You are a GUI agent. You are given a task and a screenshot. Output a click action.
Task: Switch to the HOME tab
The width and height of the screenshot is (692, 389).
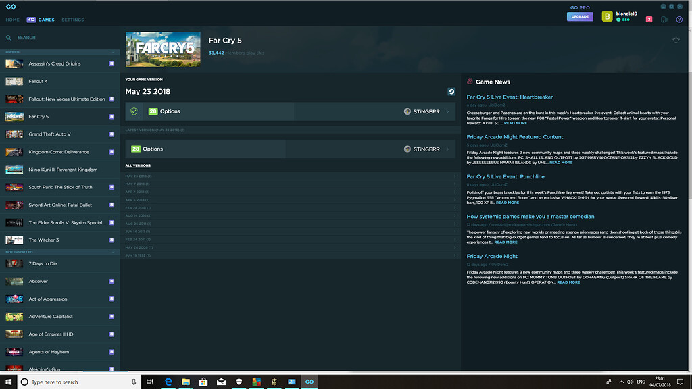11,20
